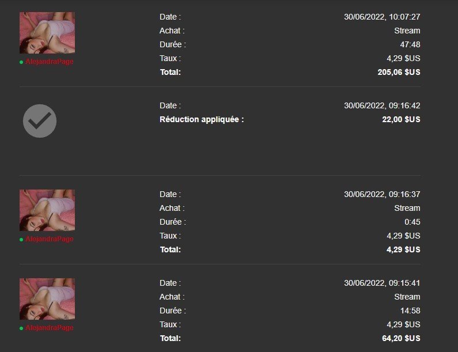
Task: Open the thumbnail for the 09:15:41 stream purchase
Action: click(47, 299)
